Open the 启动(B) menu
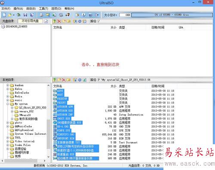215x170 pixels. [x=31, y=9]
